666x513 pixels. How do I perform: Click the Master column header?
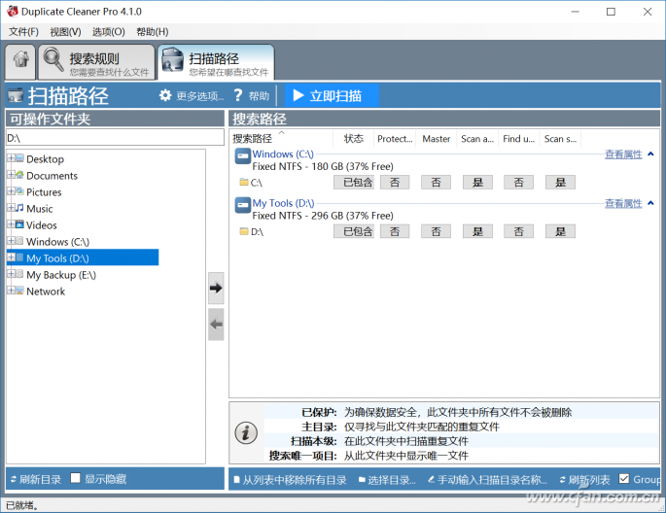437,138
